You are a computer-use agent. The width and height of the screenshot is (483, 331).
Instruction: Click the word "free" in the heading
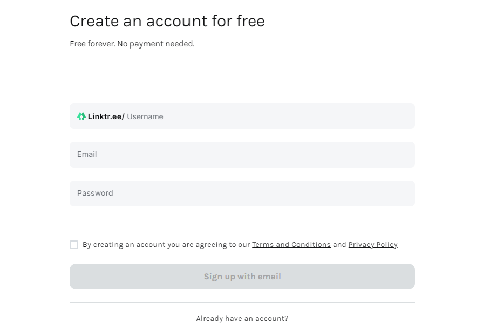click(x=251, y=21)
